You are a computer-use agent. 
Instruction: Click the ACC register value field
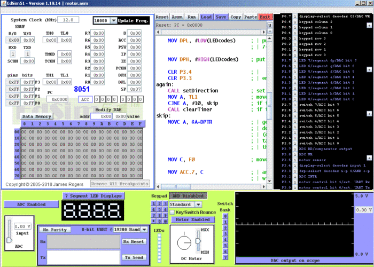(x=134, y=40)
